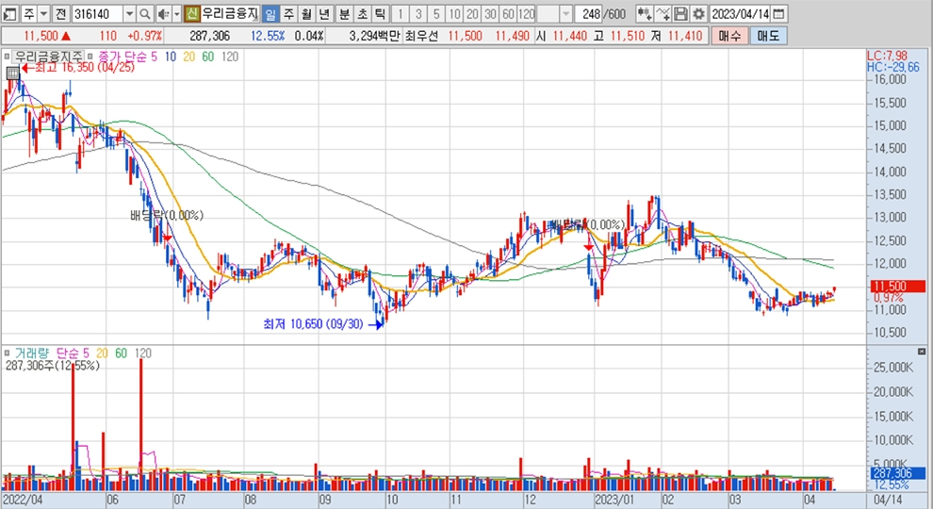This screenshot has width=933, height=509.
Task: Switch to the minute (분) chart period
Action: [343, 14]
